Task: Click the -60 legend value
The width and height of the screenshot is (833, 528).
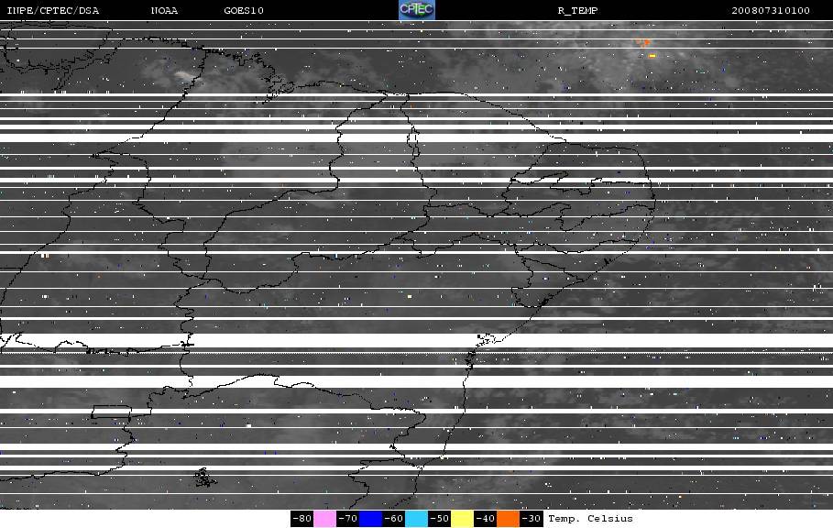Action: click(x=393, y=519)
